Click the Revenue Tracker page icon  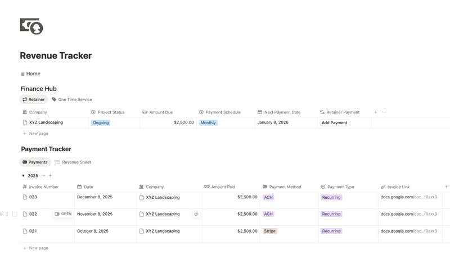coord(31,26)
